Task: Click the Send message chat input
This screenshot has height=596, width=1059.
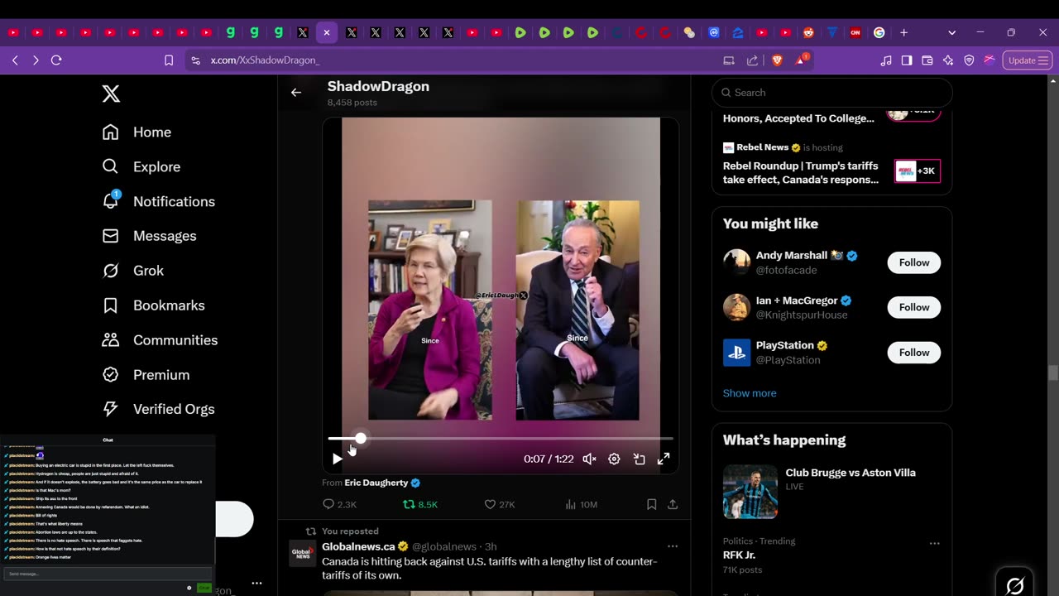Action: (108, 574)
